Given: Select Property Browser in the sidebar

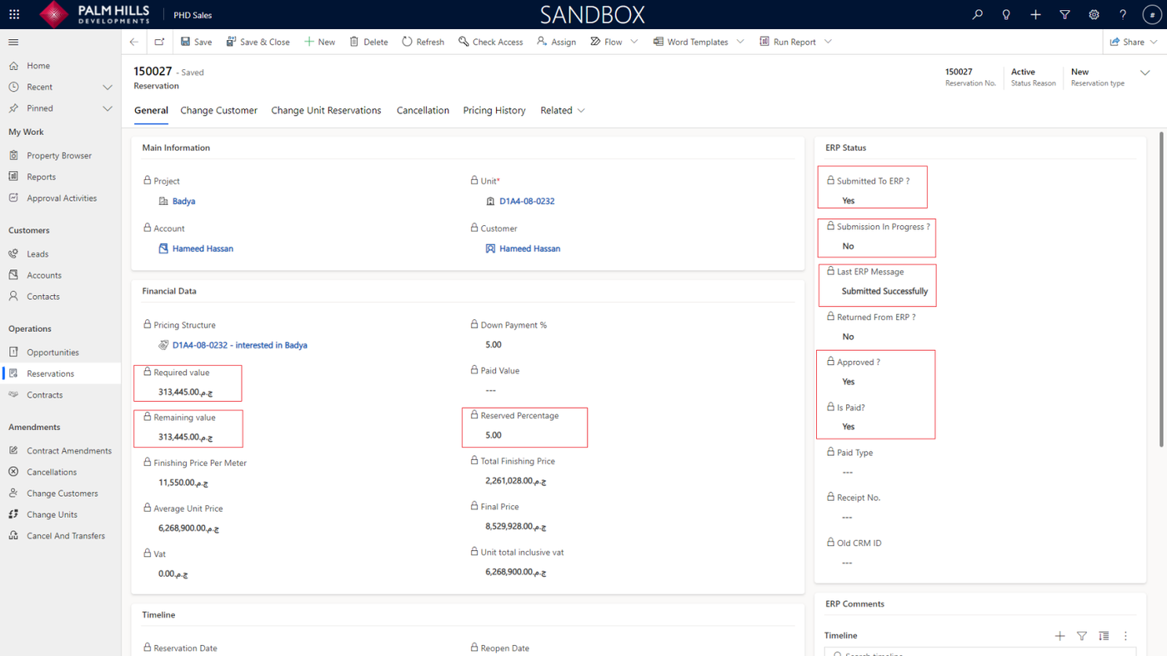Looking at the screenshot, I should click(59, 155).
